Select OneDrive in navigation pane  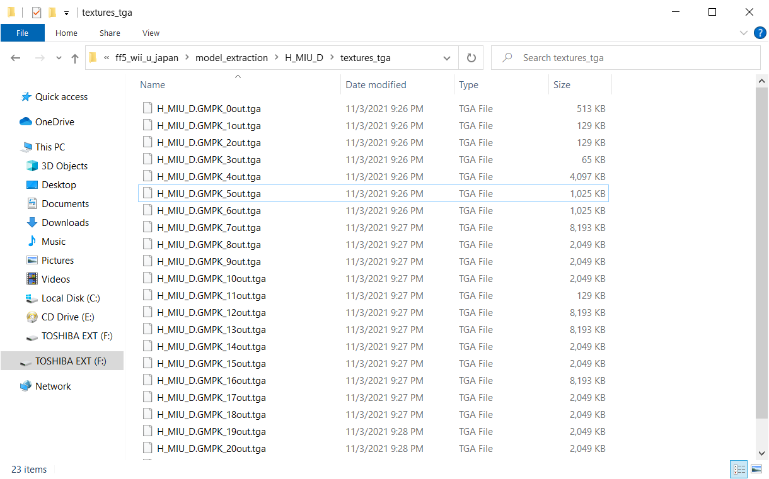(x=54, y=122)
